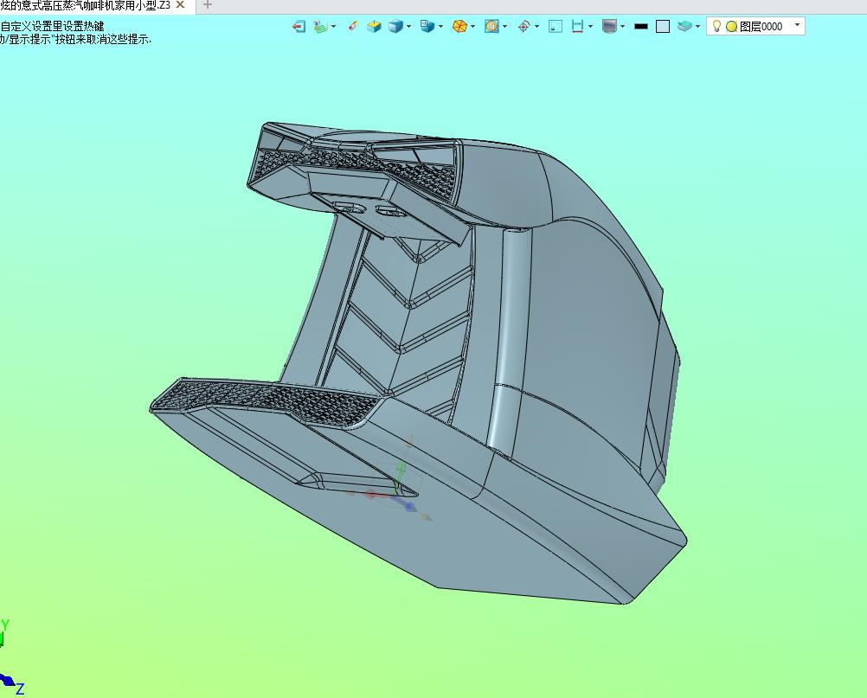Image resolution: width=867 pixels, height=698 pixels.
Task: Click the light blue face color swatch
Action: [663, 27]
